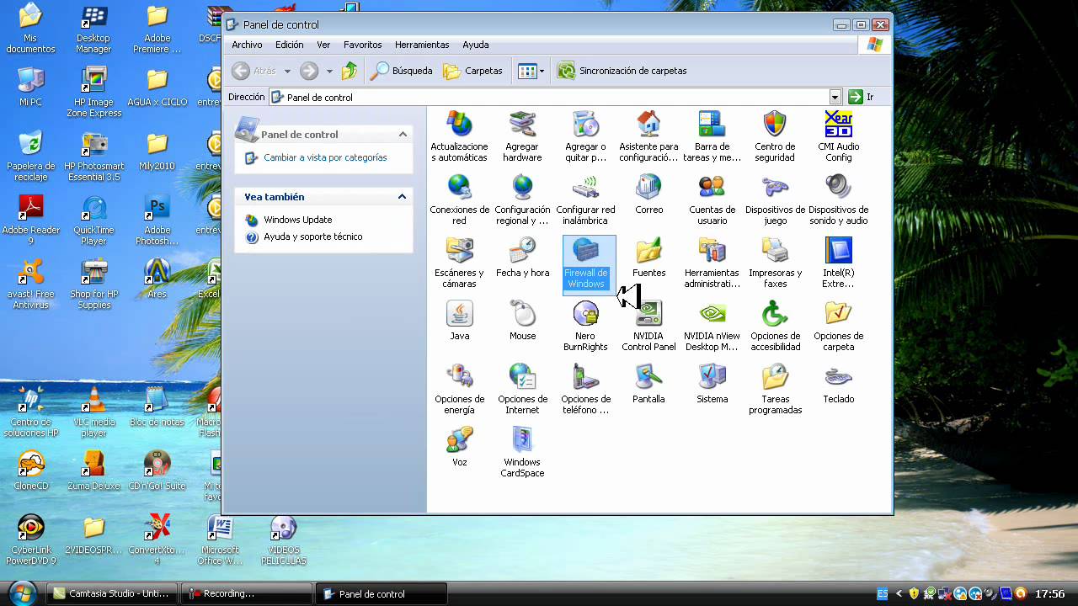Open Windows CardSpace icon
1078x606 pixels.
click(522, 452)
